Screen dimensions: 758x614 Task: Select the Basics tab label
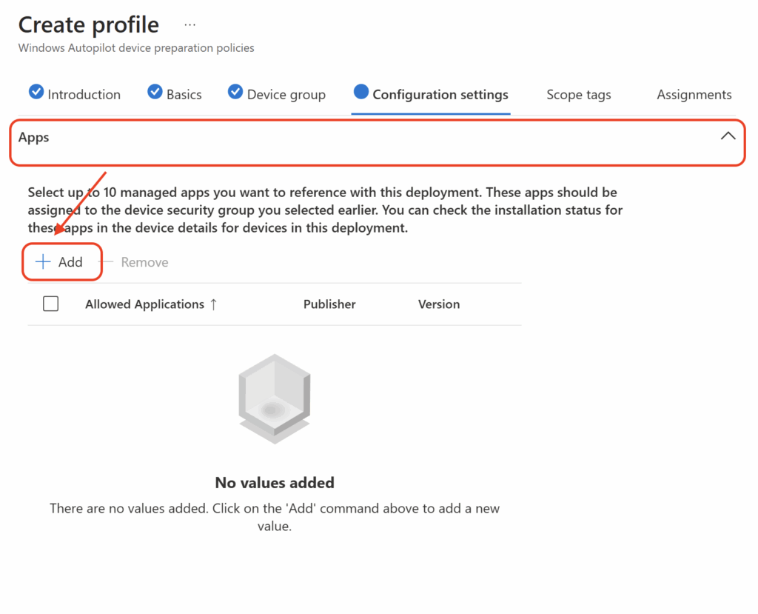184,94
